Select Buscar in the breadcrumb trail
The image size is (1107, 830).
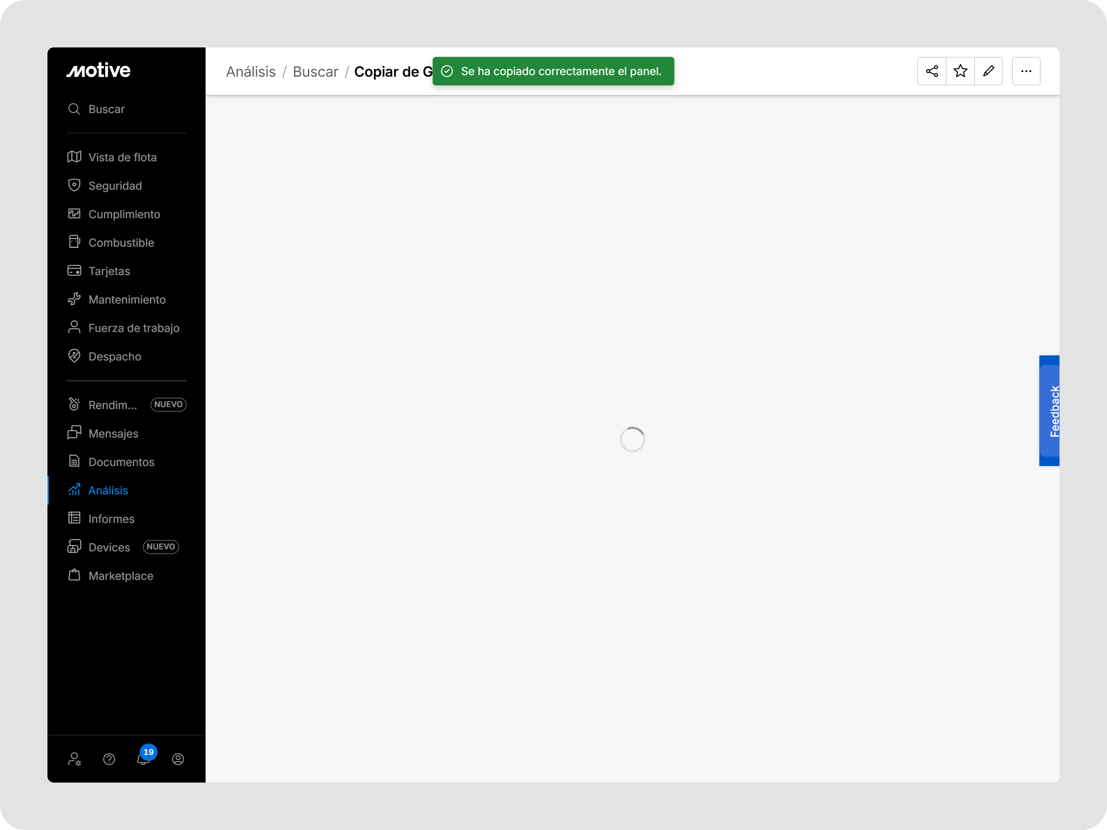(316, 72)
